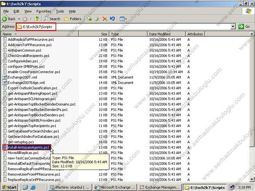
Task: Click the Copy To toolbar icon
Action: [x=97, y=19]
